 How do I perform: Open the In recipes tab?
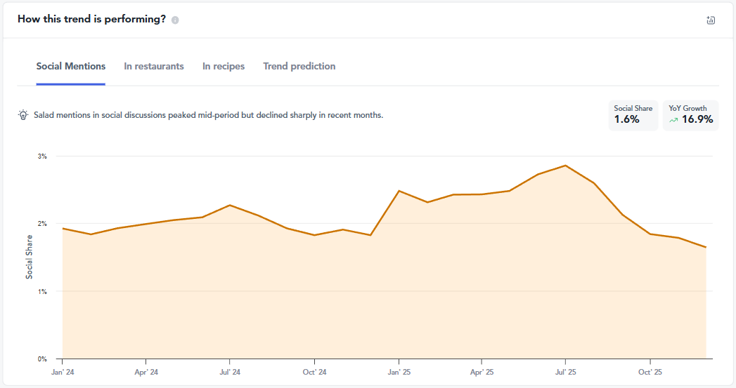click(x=224, y=67)
